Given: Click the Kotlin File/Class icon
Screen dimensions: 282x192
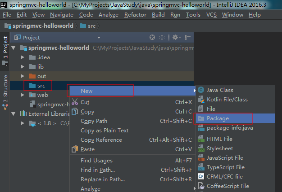Looking at the screenshot, I should pyautogui.click(x=201, y=100).
